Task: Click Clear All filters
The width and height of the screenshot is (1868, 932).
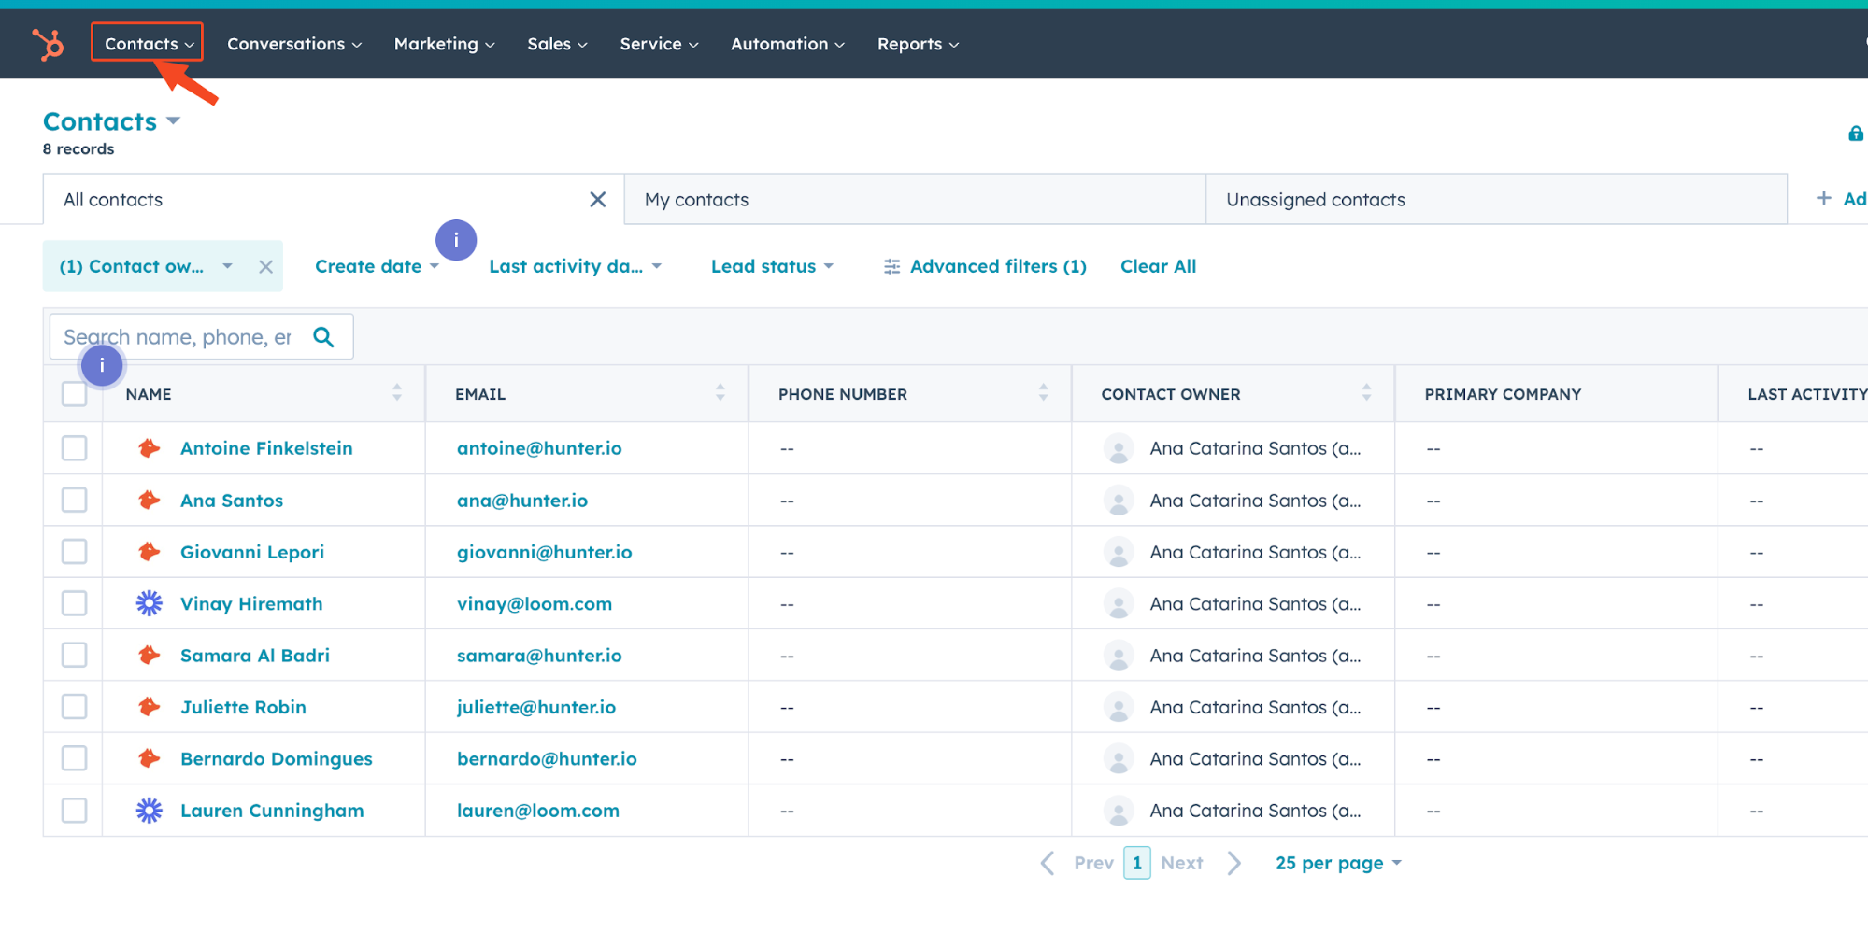Action: [x=1158, y=267]
